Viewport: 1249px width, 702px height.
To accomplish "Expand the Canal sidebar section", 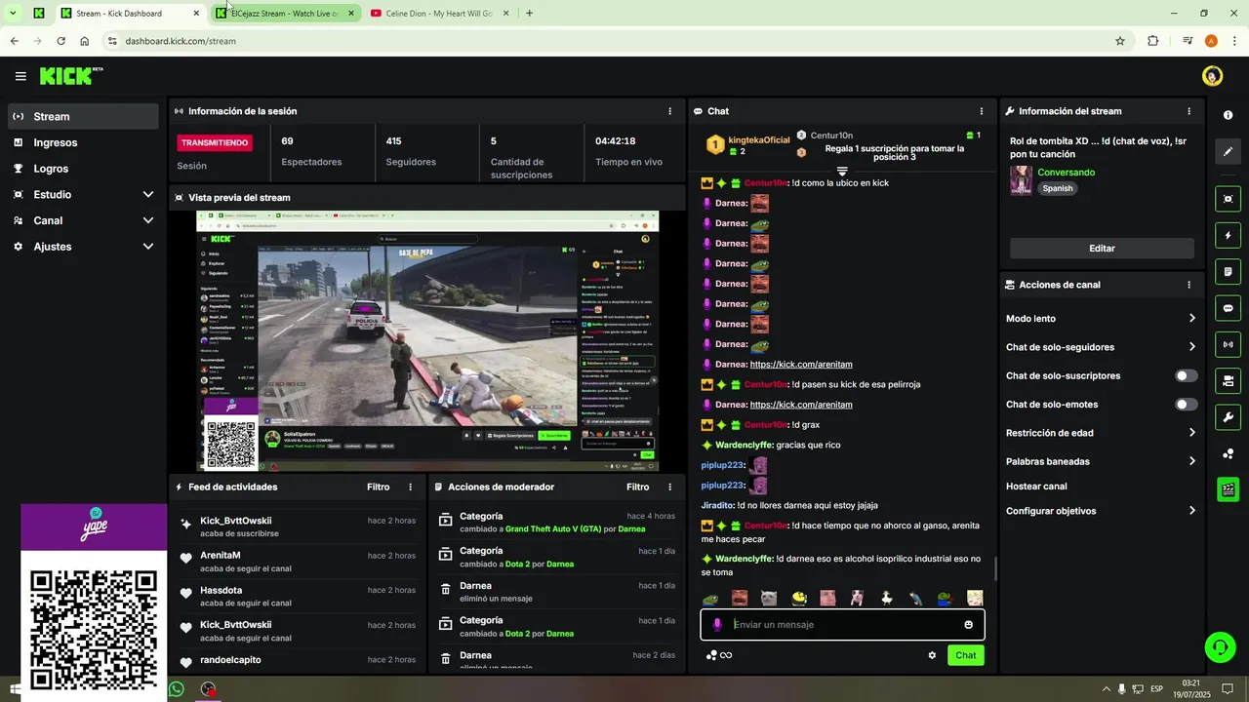I will (x=83, y=220).
